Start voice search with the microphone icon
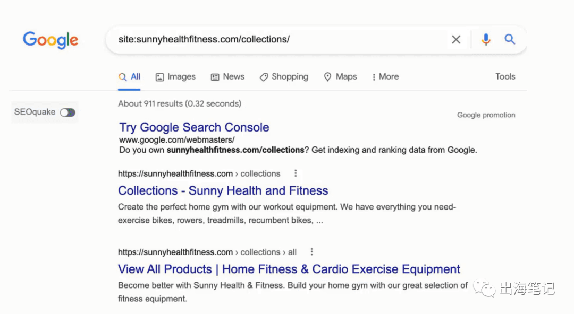 point(486,39)
